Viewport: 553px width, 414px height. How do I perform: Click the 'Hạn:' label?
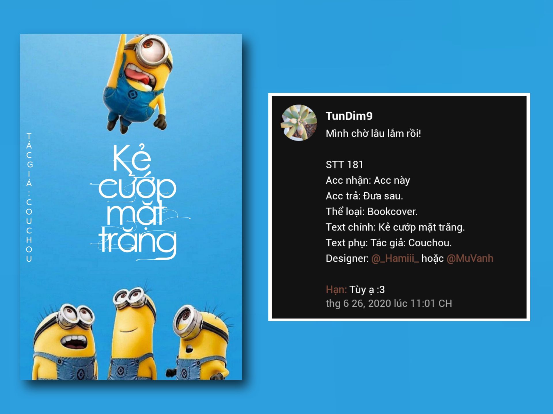click(336, 290)
